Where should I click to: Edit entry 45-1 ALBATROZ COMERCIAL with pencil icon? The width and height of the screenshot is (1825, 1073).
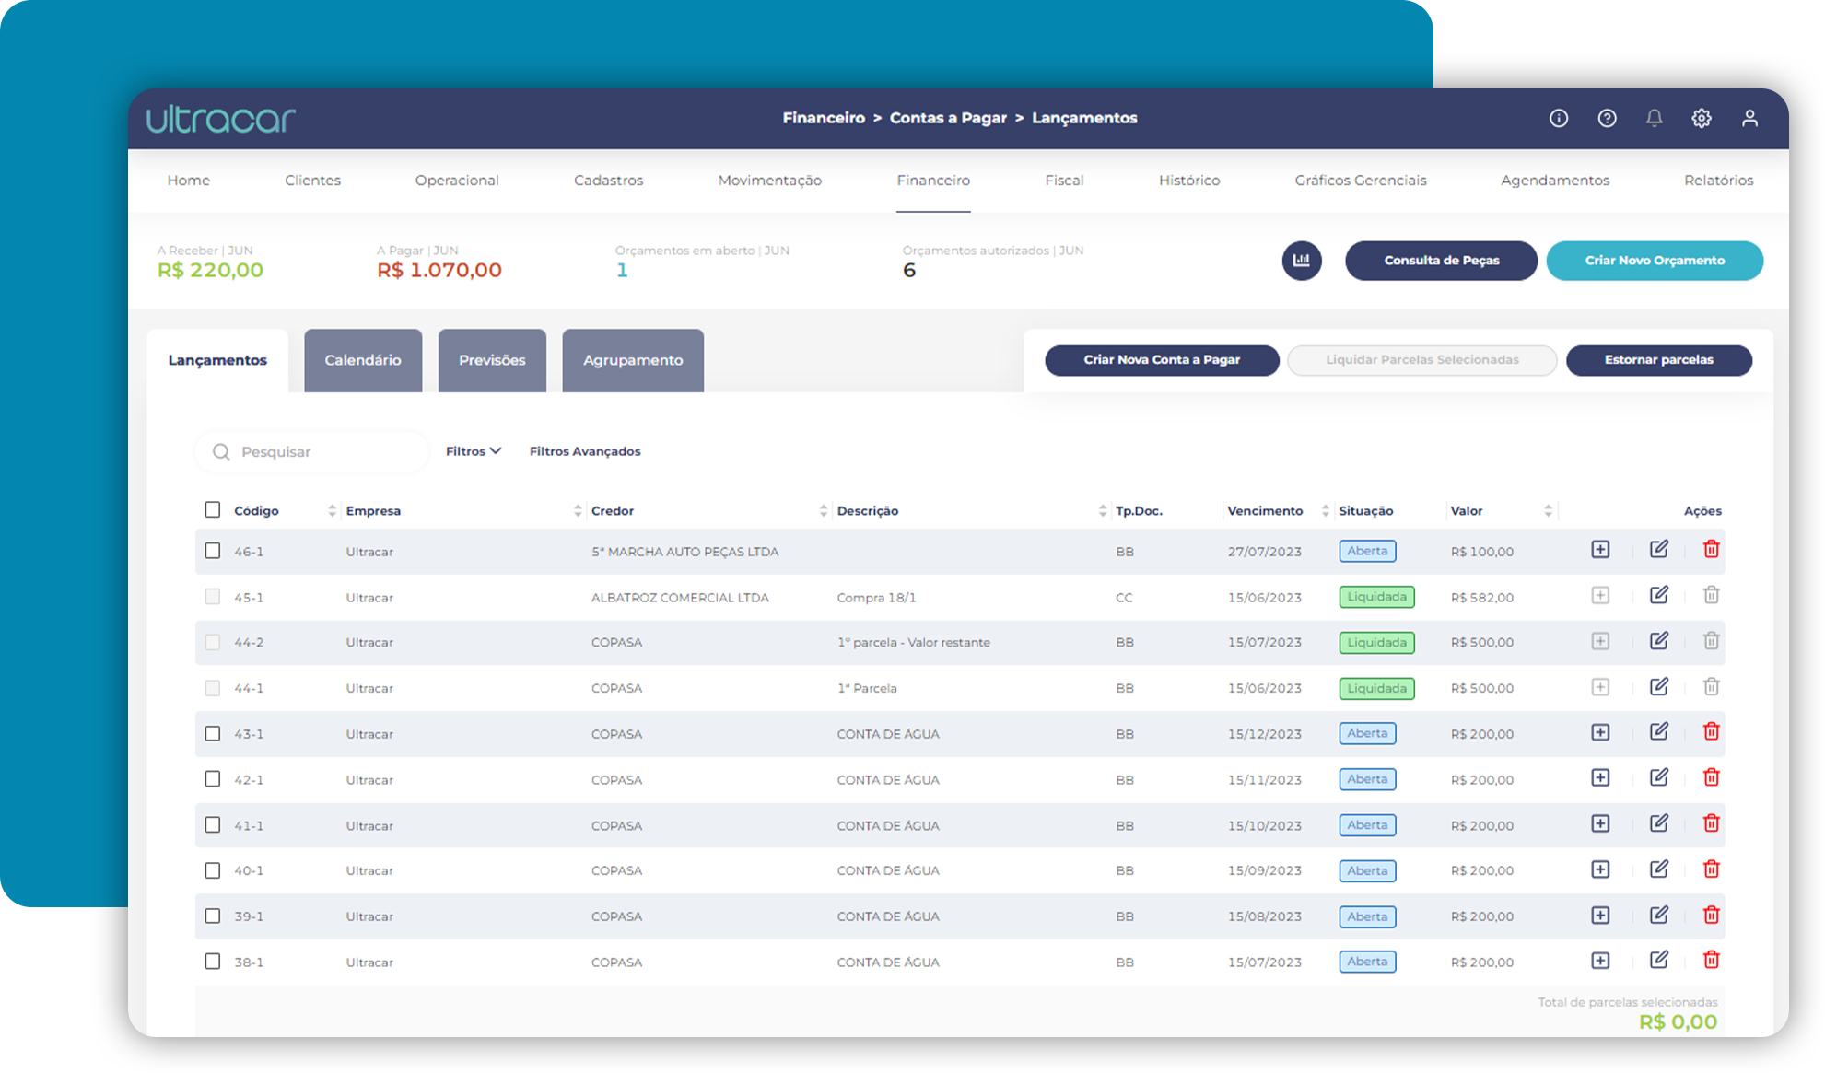[1658, 595]
